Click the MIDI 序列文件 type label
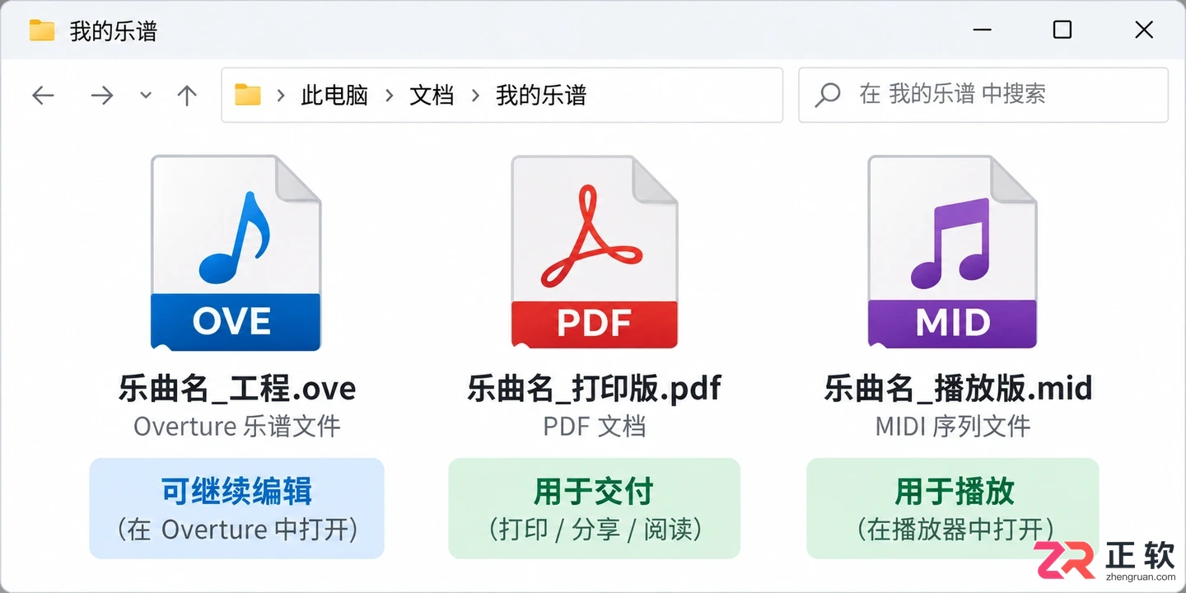The height and width of the screenshot is (593, 1186). pyautogui.click(x=952, y=426)
